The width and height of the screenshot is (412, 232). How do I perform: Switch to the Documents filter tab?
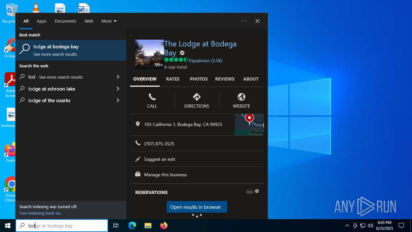pyautogui.click(x=65, y=21)
